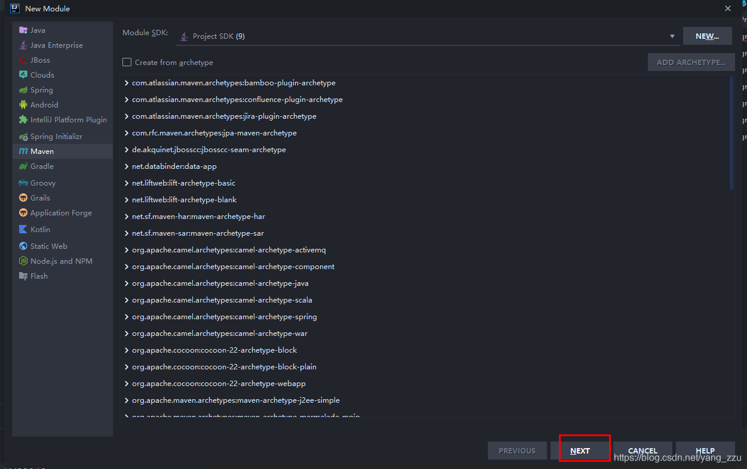Screen dimensions: 747x469
Task: Select Spring module type label
Action: tap(42, 90)
